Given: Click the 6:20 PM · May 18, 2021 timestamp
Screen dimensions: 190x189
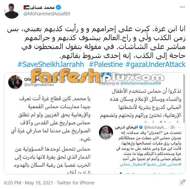Looking at the screenshot, I should tap(28, 183).
